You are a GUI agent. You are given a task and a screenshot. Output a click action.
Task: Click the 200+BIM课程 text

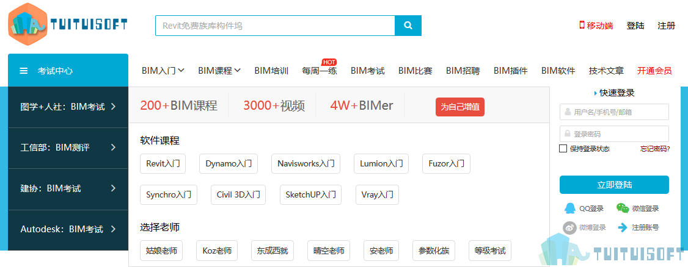178,105
